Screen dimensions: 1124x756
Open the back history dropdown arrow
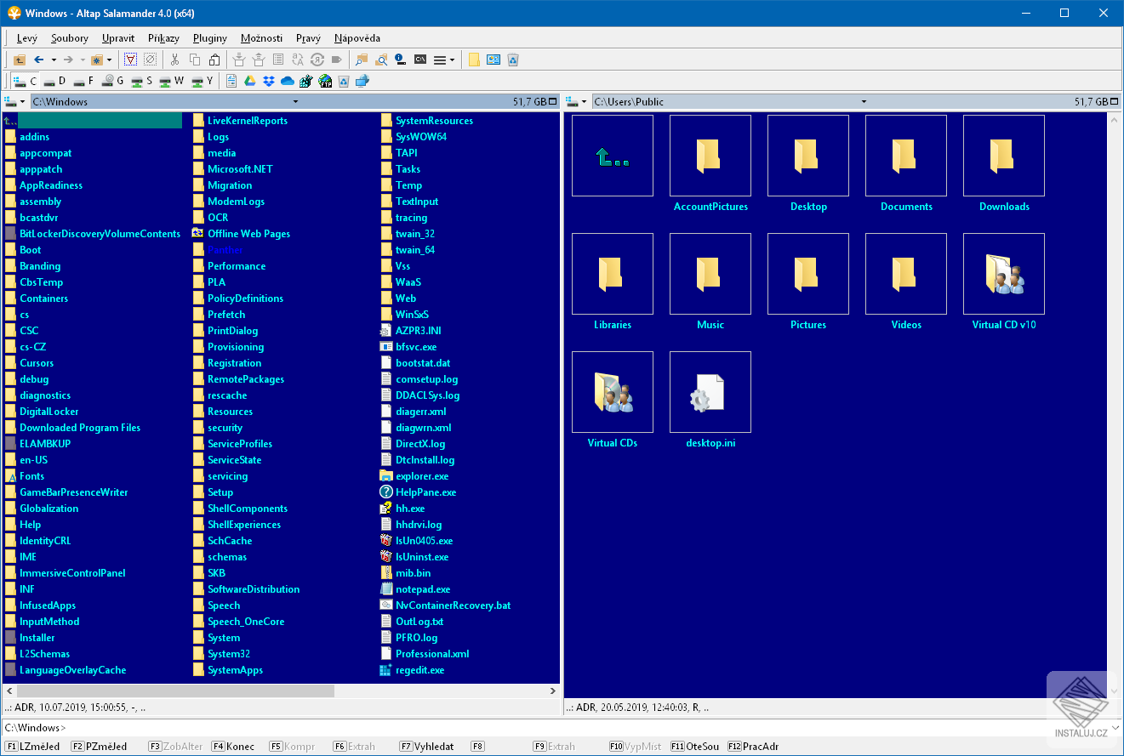tap(54, 60)
